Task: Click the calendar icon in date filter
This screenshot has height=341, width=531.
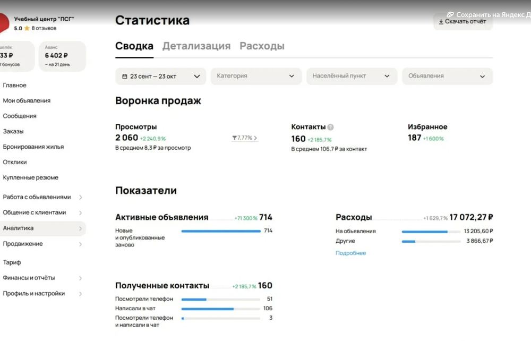Action: click(x=125, y=76)
